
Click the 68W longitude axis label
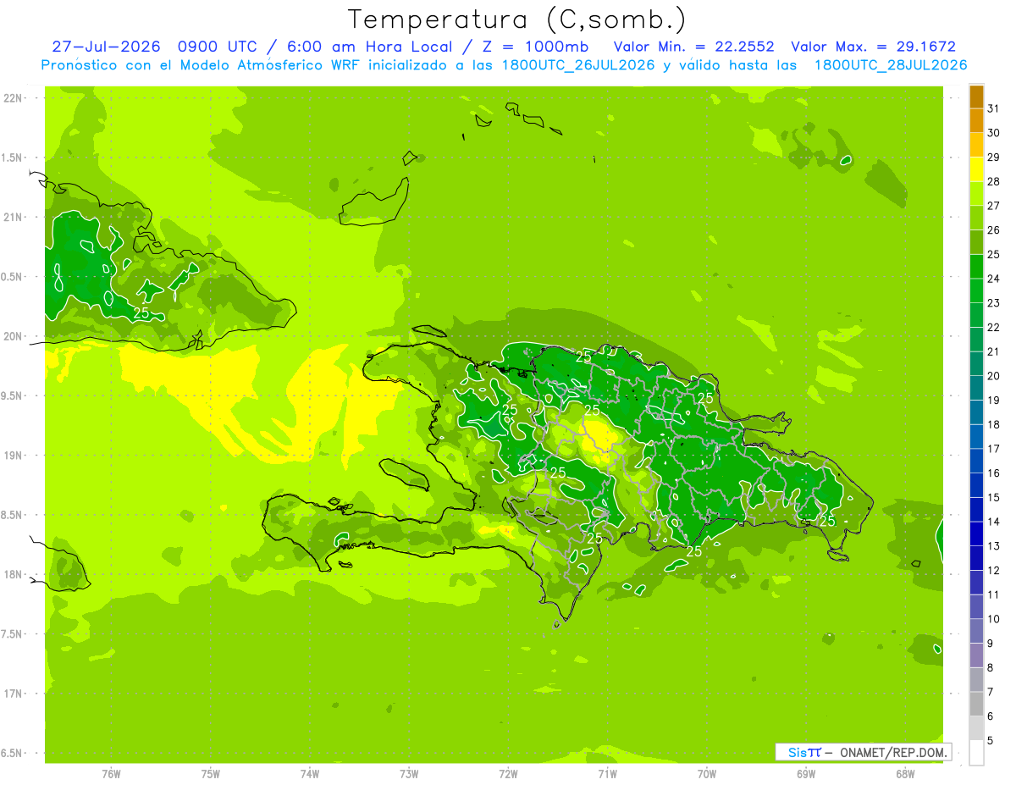click(x=905, y=773)
